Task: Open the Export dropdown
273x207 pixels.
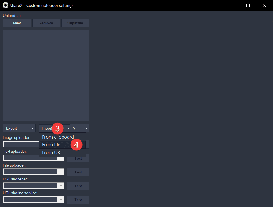Action: pyautogui.click(x=19, y=128)
